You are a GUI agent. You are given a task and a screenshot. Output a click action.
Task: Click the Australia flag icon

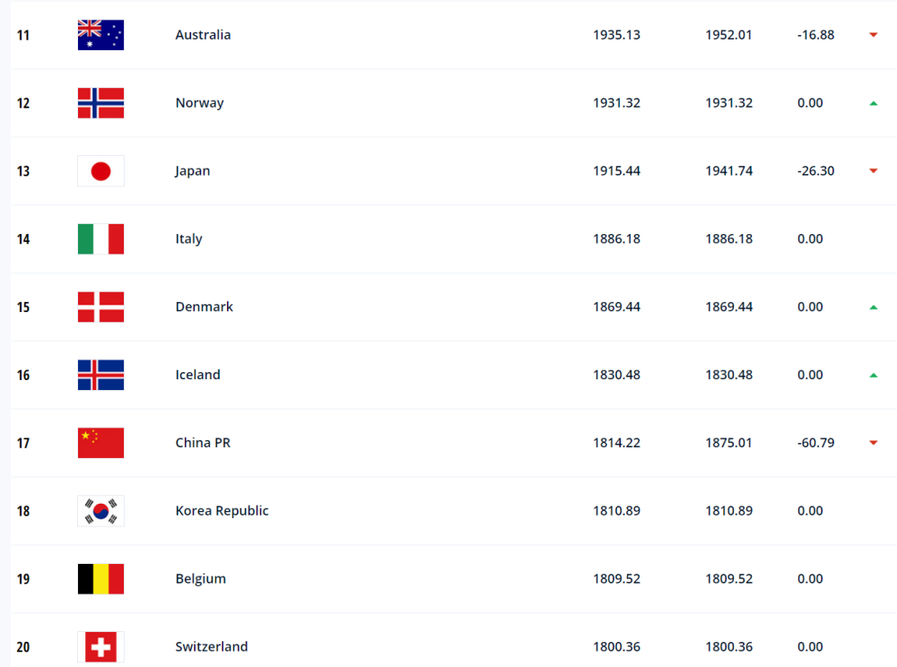pyautogui.click(x=100, y=35)
